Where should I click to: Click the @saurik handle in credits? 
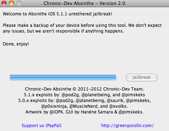pos(116,101)
